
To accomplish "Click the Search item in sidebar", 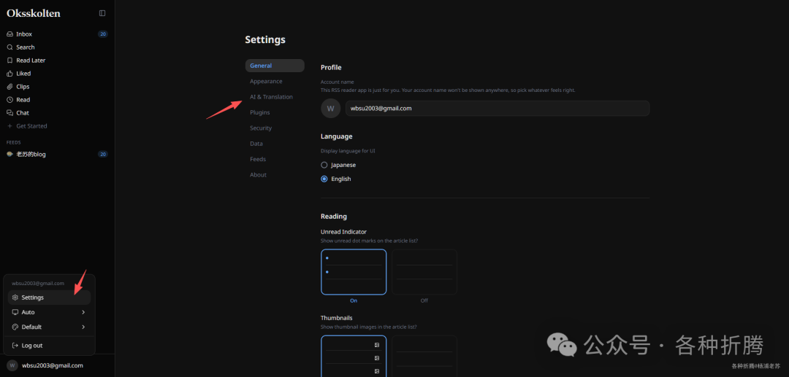I will point(57,47).
